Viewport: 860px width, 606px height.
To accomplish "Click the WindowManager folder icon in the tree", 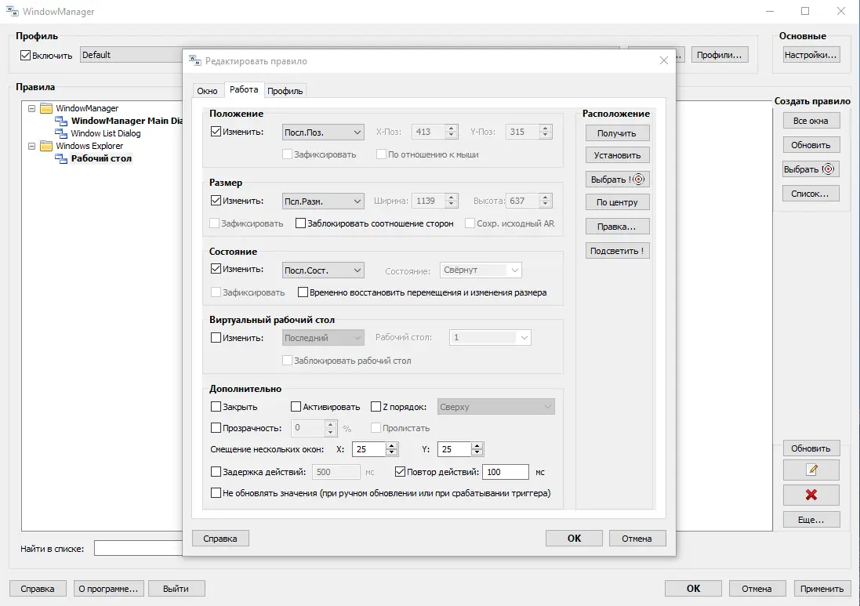I will click(x=46, y=108).
